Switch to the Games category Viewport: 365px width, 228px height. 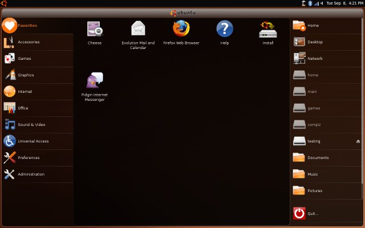pyautogui.click(x=38, y=59)
